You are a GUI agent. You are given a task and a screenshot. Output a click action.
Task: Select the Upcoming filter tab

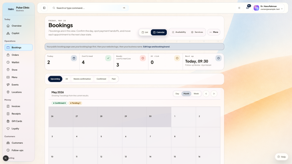[x=55, y=79]
